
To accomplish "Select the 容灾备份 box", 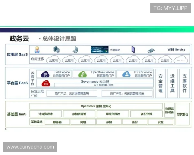I will coord(183,114).
